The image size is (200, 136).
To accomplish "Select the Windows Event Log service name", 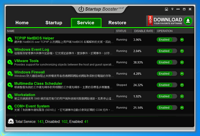I will [x=32, y=50].
